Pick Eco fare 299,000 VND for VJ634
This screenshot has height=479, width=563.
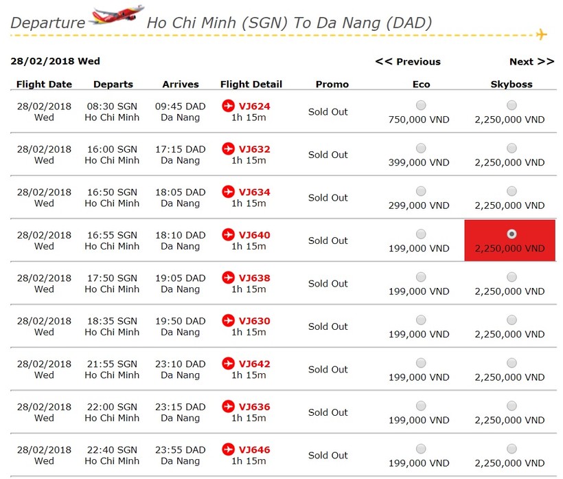(x=421, y=191)
